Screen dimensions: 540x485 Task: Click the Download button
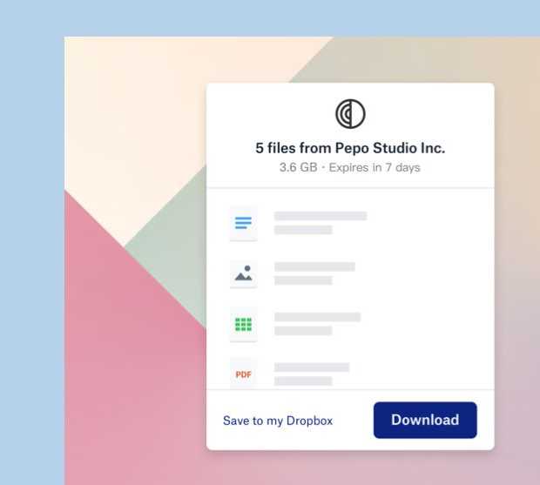[425, 420]
